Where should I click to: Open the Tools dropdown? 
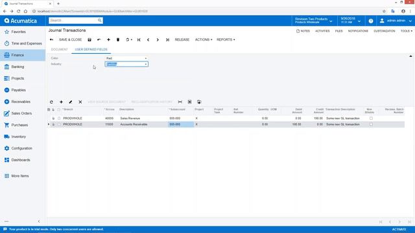(407, 31)
